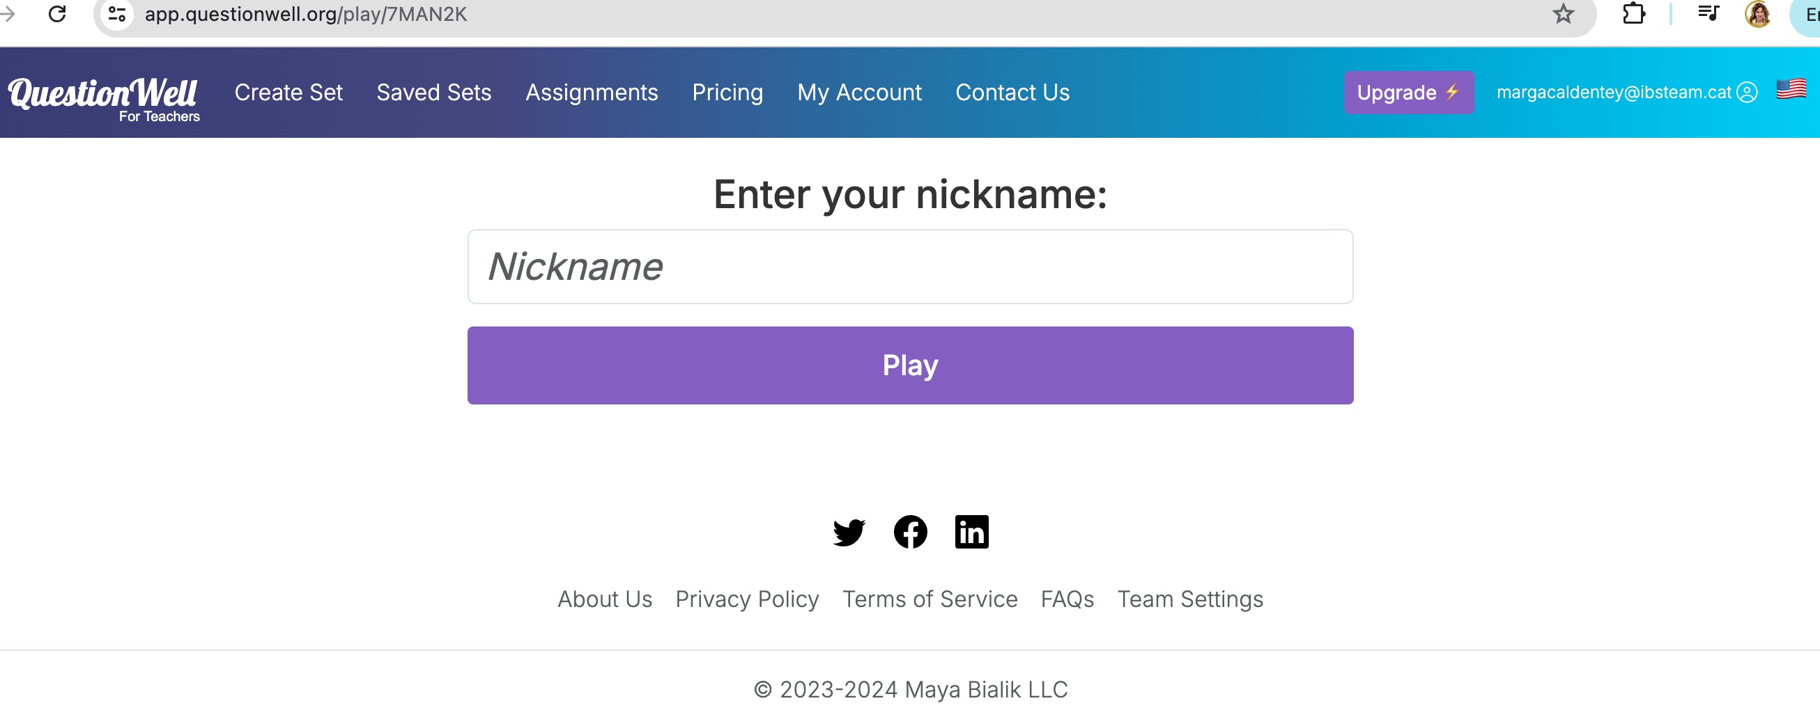
Task: Open the LinkedIn social link
Action: (971, 532)
